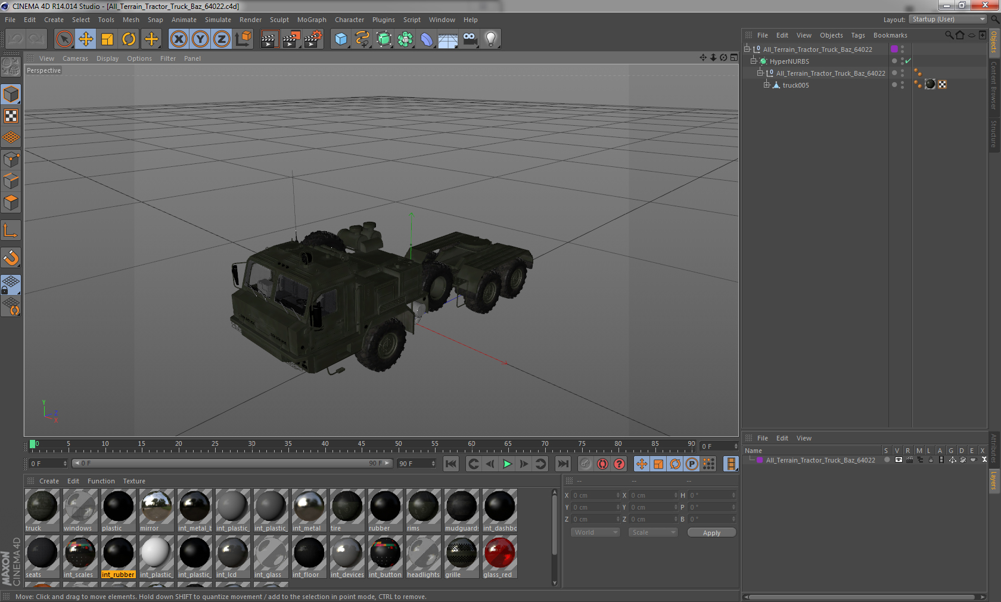Open the floor and environment objects icon

tap(448, 39)
